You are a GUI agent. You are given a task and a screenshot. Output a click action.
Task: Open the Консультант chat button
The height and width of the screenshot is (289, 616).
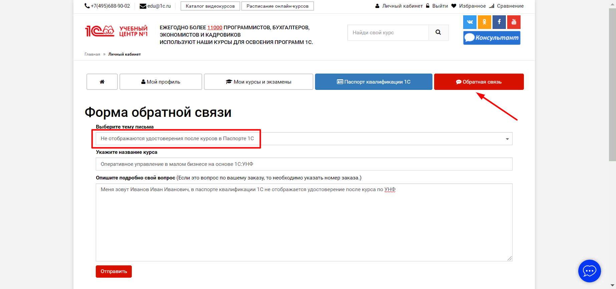(492, 38)
